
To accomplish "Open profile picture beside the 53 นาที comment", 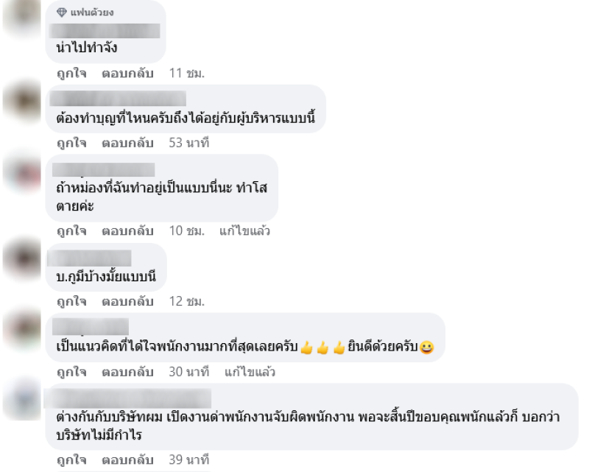I will [x=22, y=102].
